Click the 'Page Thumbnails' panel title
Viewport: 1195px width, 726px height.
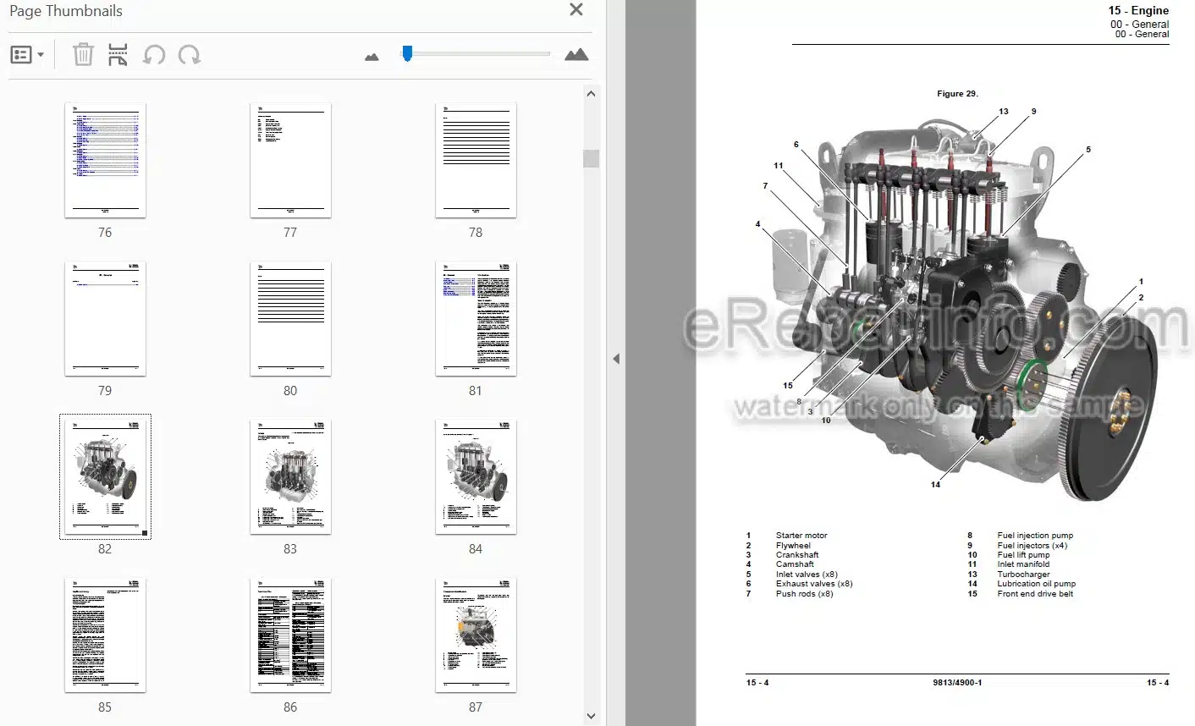pos(65,11)
